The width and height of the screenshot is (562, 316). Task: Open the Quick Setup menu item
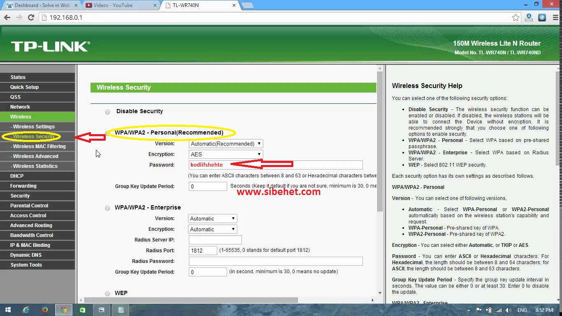tap(37, 87)
